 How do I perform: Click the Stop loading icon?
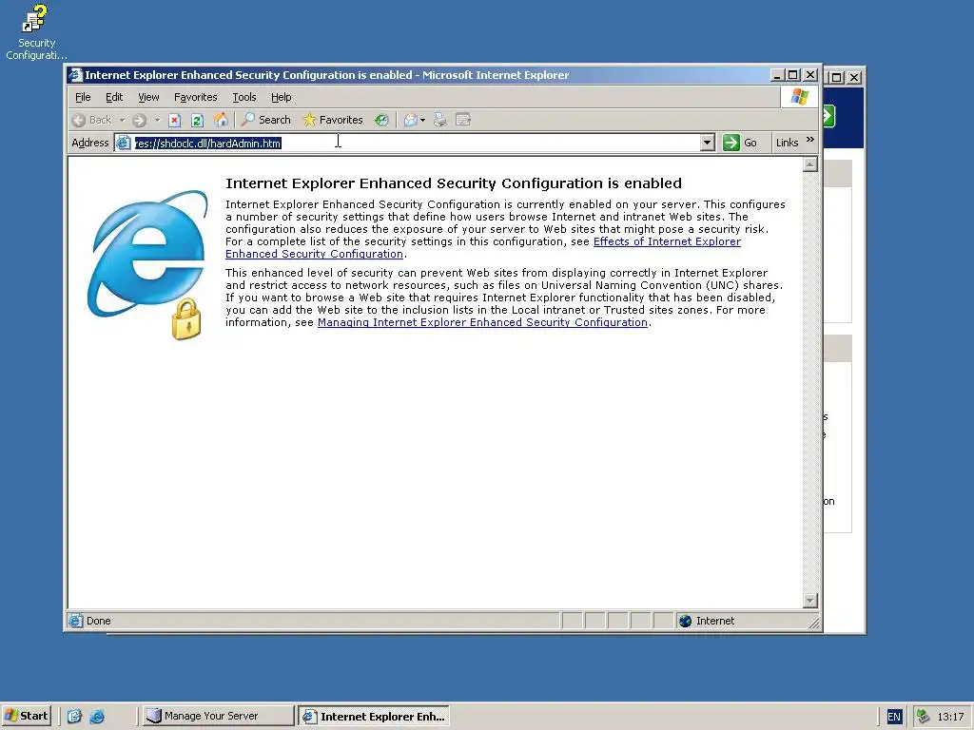[x=175, y=120]
